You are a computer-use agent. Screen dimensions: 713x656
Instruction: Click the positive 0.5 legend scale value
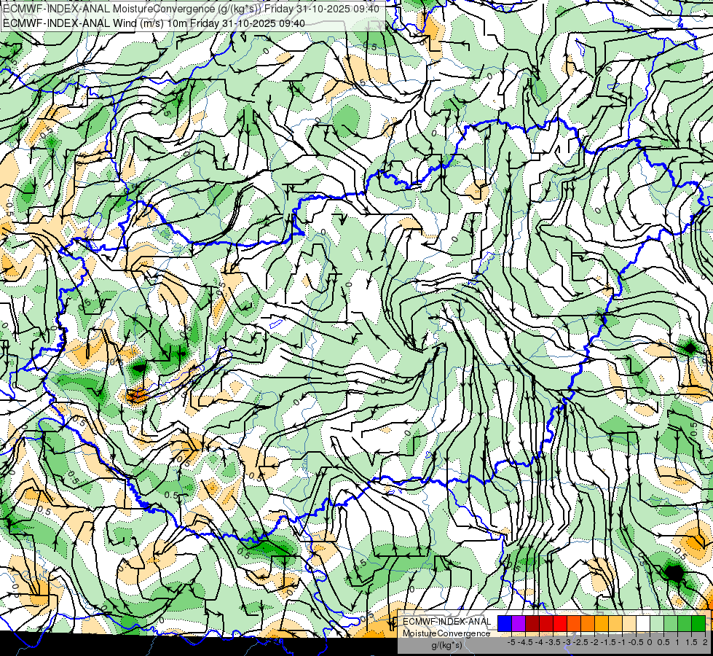click(663, 642)
